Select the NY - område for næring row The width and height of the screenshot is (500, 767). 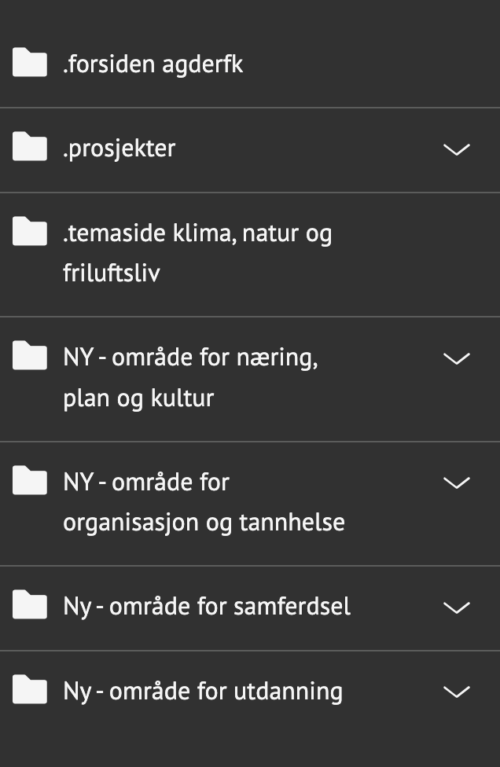click(236, 376)
